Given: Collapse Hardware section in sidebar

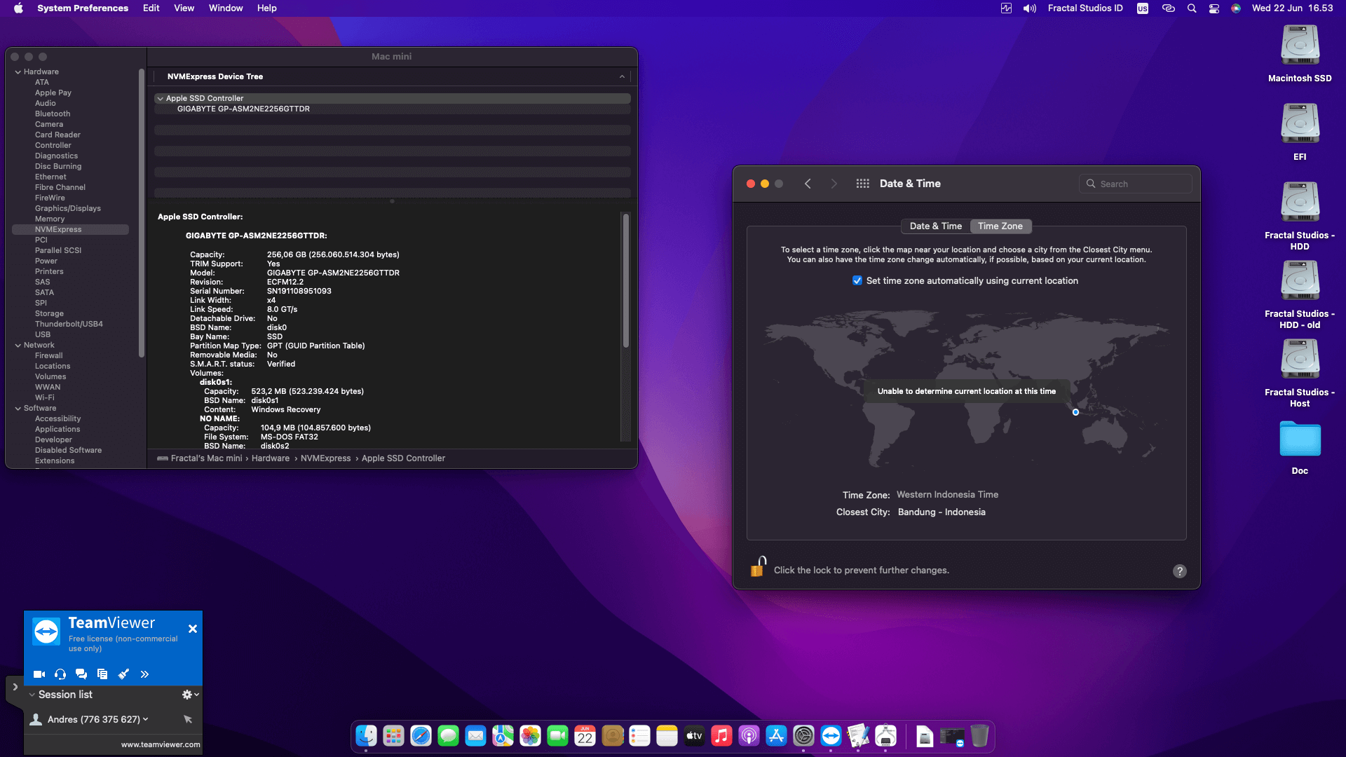Looking at the screenshot, I should point(18,71).
